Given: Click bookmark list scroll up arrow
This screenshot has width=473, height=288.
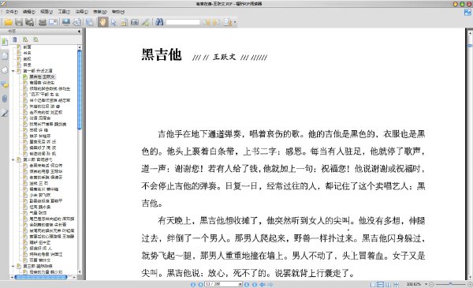Looking at the screenshot, I should pyautogui.click(x=80, y=47).
